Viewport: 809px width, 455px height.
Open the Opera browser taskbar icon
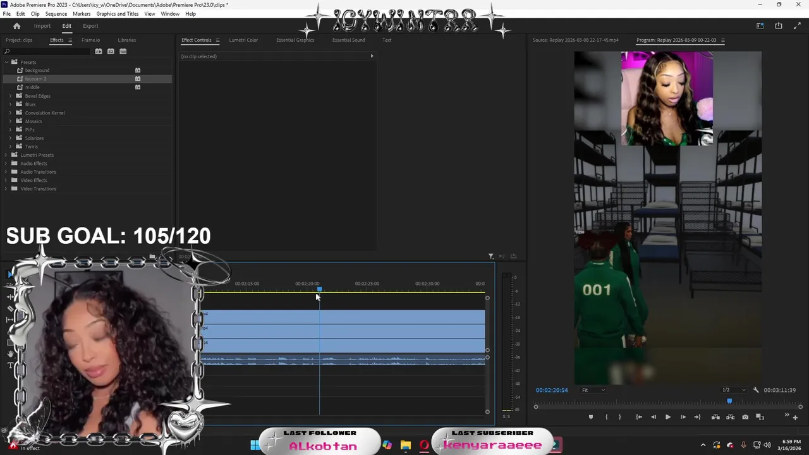click(424, 445)
